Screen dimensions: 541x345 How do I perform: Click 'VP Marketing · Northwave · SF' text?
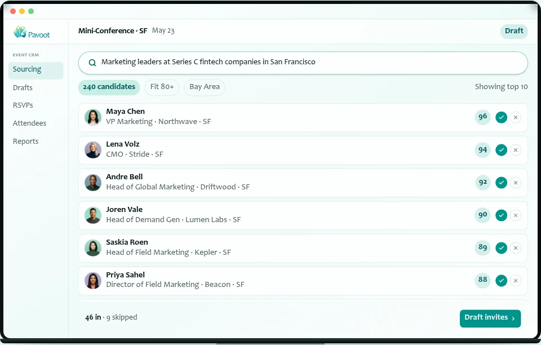[158, 122]
